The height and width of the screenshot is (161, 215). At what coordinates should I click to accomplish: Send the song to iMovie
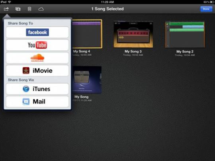pyautogui.click(x=37, y=71)
